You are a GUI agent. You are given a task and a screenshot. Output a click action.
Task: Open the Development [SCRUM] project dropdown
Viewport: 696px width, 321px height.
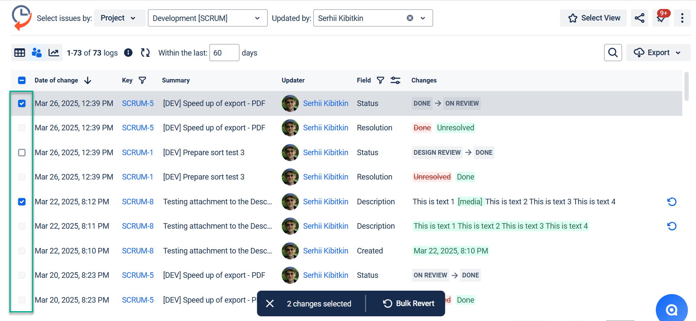[207, 18]
